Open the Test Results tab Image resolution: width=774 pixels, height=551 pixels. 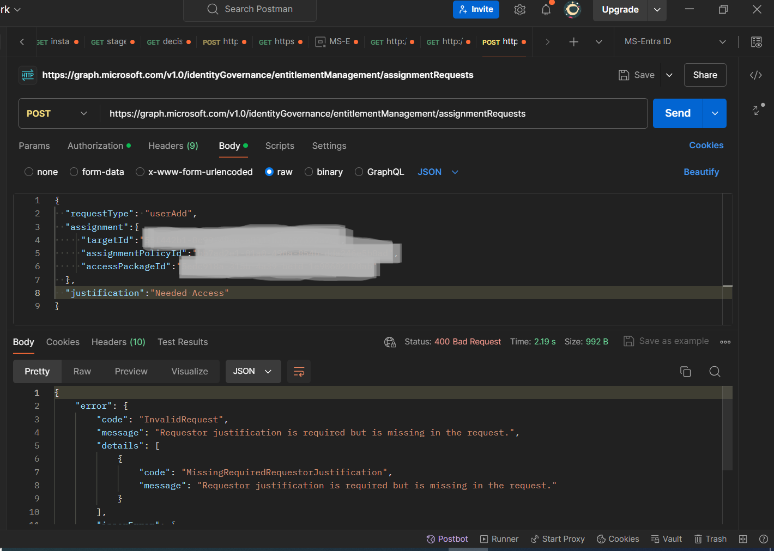coord(183,342)
